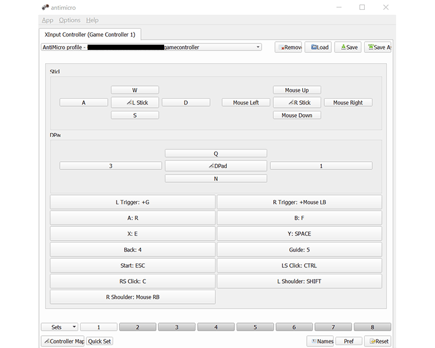Screen dimensions: 435x348
Task: Switch to set 5
Action: point(255,327)
